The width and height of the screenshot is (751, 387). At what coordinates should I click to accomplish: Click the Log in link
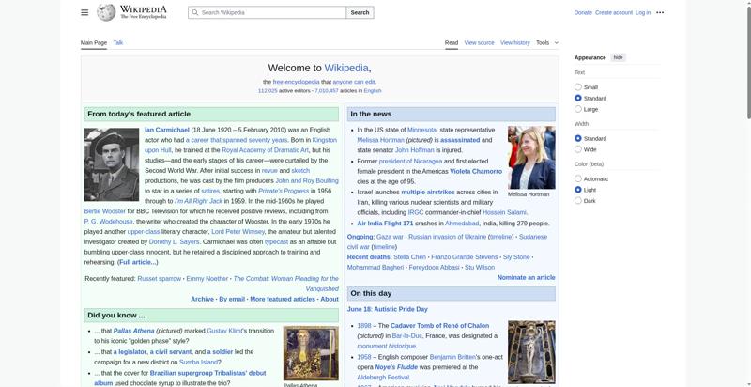643,12
